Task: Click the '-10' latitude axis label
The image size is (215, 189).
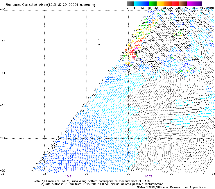Action: click(x=3, y=10)
